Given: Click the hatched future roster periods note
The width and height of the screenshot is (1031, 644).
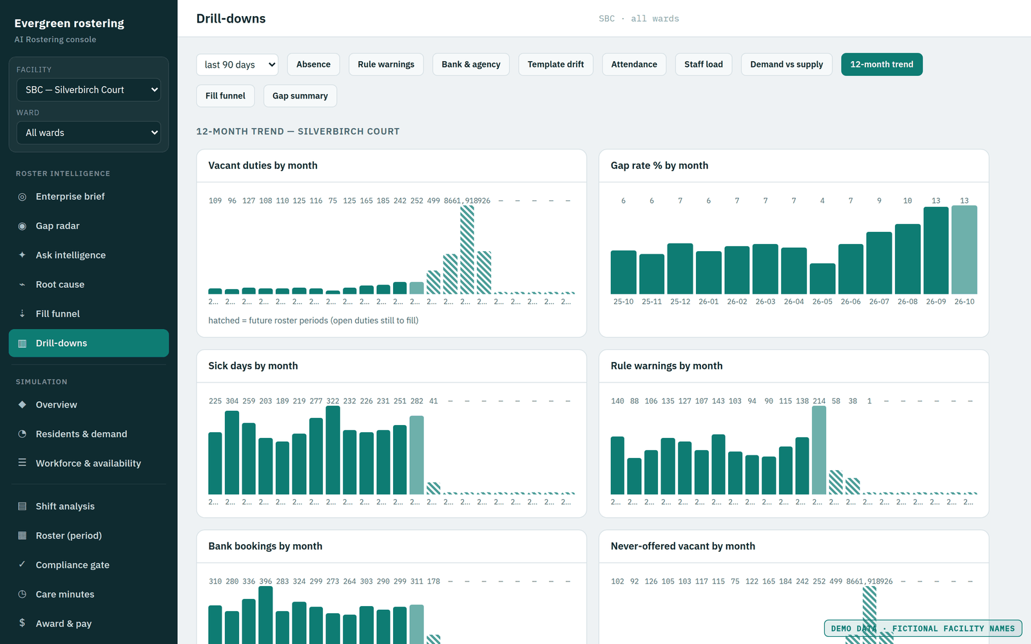Looking at the screenshot, I should (x=313, y=321).
